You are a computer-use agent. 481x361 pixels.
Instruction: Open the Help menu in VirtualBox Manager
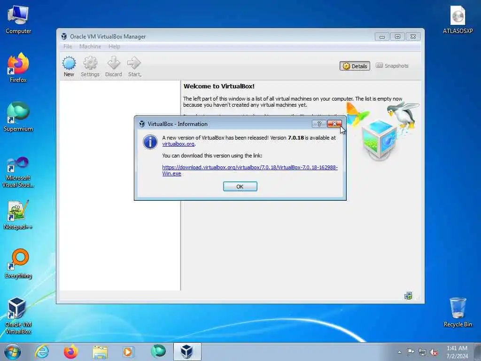click(x=114, y=47)
